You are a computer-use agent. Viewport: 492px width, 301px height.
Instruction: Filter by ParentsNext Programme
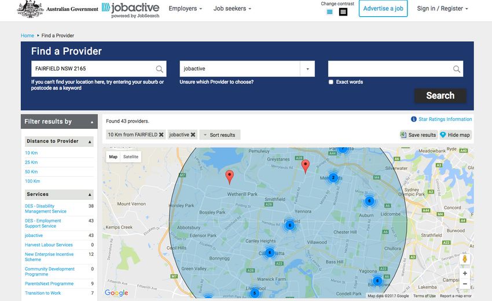point(49,284)
